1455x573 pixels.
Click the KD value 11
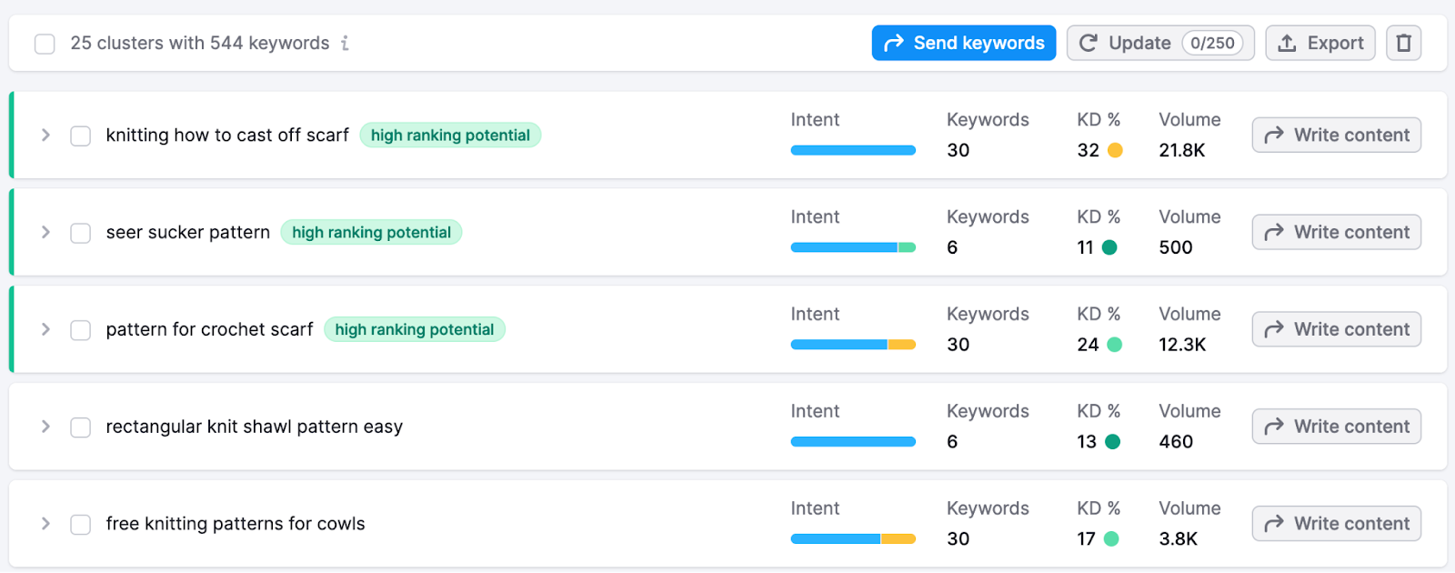click(1086, 247)
